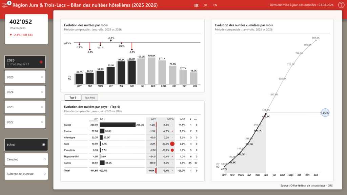The width and height of the screenshot is (347, 195).
Task: Click the PY column header
Action: [x=96, y=119]
